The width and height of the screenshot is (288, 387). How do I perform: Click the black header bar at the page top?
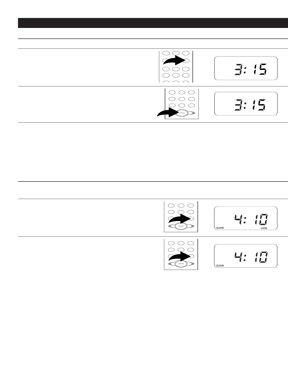coord(153,23)
